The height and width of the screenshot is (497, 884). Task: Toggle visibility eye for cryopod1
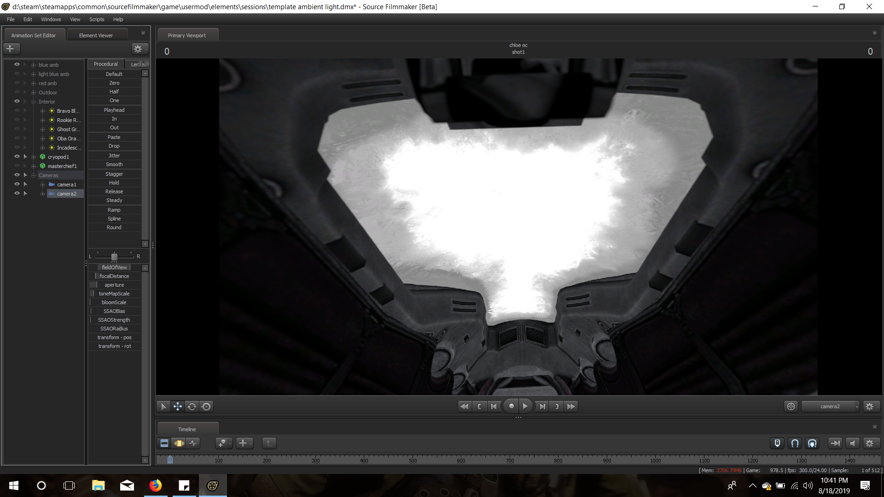(x=17, y=156)
